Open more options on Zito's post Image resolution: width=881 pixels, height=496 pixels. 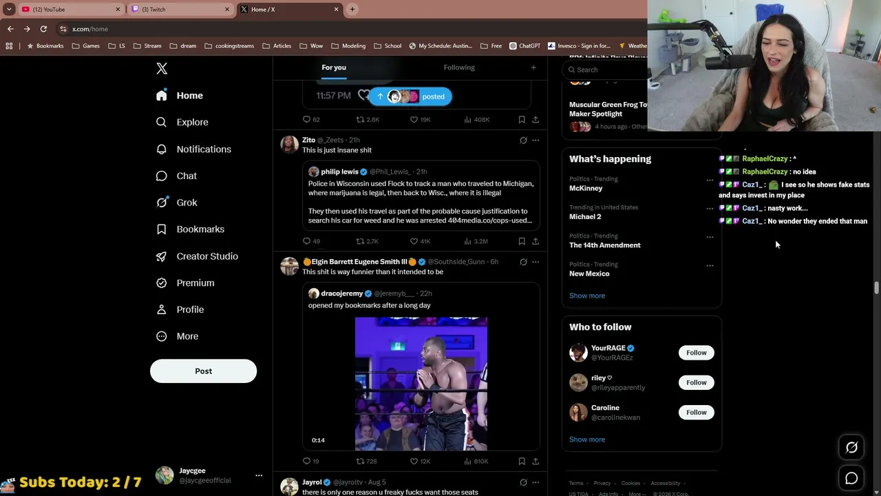pos(535,141)
